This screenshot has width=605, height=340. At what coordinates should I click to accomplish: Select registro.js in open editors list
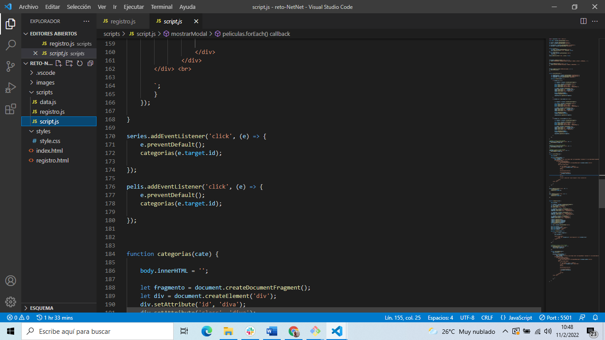(59, 44)
